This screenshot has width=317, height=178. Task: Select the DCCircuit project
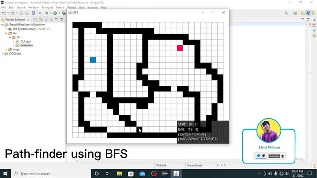point(15,54)
